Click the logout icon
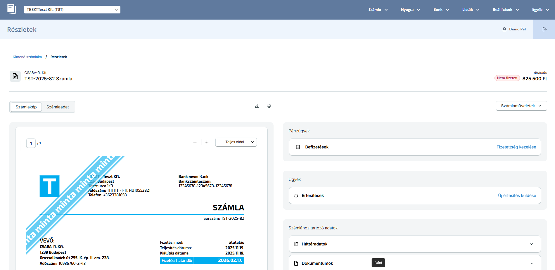 pyautogui.click(x=544, y=29)
